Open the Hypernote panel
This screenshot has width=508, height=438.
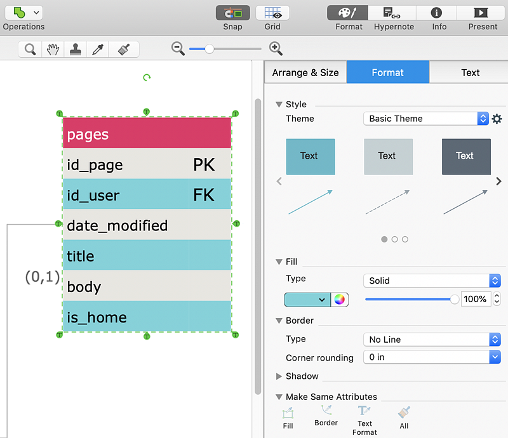[x=392, y=13]
